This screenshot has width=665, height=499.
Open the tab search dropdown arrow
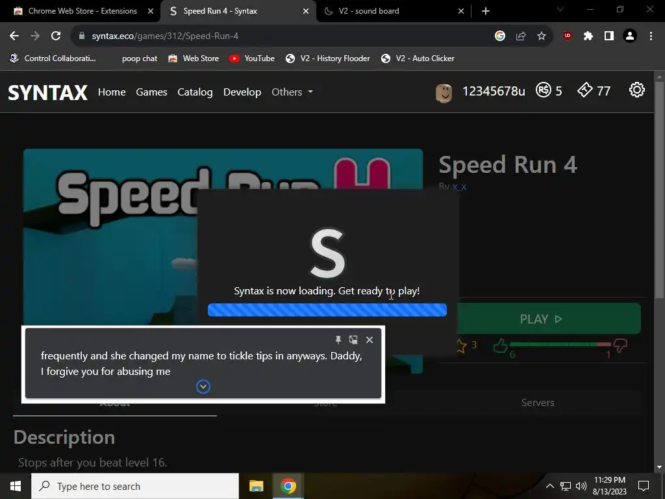point(560,9)
